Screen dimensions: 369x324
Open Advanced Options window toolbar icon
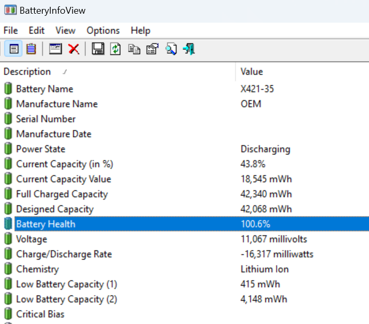55,49
